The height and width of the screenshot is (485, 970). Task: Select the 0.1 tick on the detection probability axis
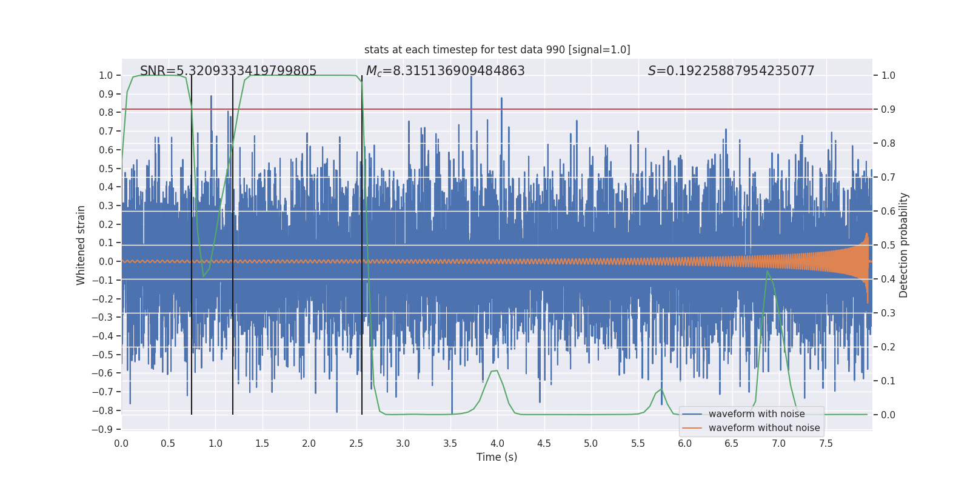(x=888, y=381)
